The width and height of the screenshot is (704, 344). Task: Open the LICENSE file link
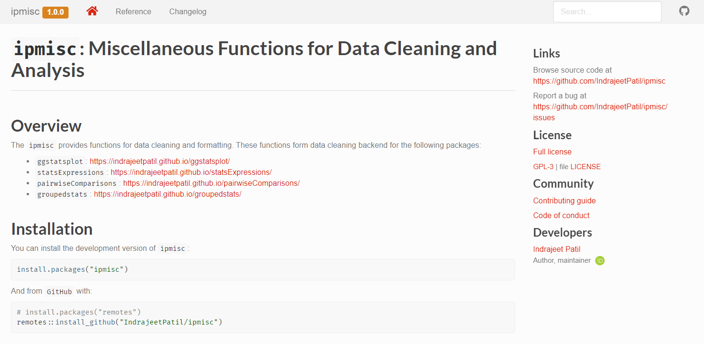(x=585, y=167)
